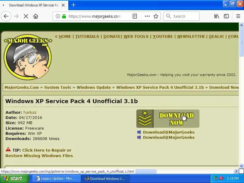Image resolution: width=244 pixels, height=183 pixels.
Task: Bookmark this page with the star icon
Action: point(156,16)
